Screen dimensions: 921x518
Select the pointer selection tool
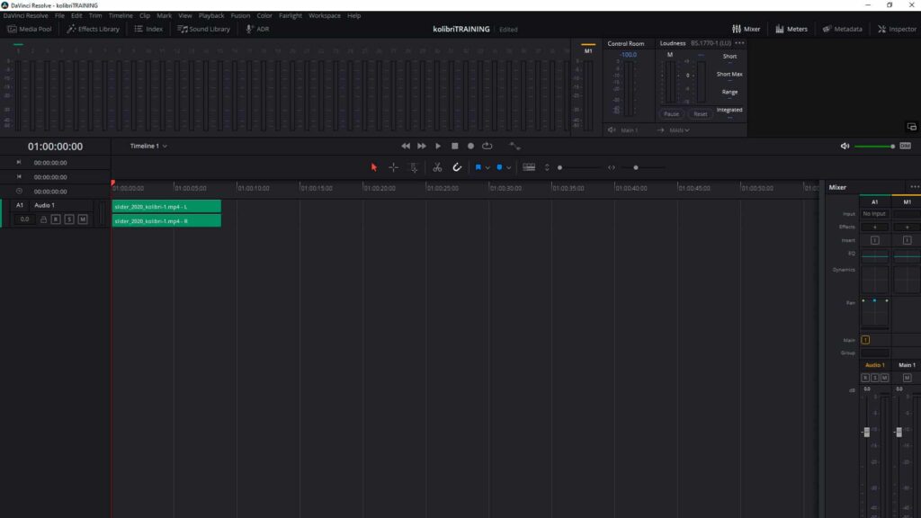374,167
